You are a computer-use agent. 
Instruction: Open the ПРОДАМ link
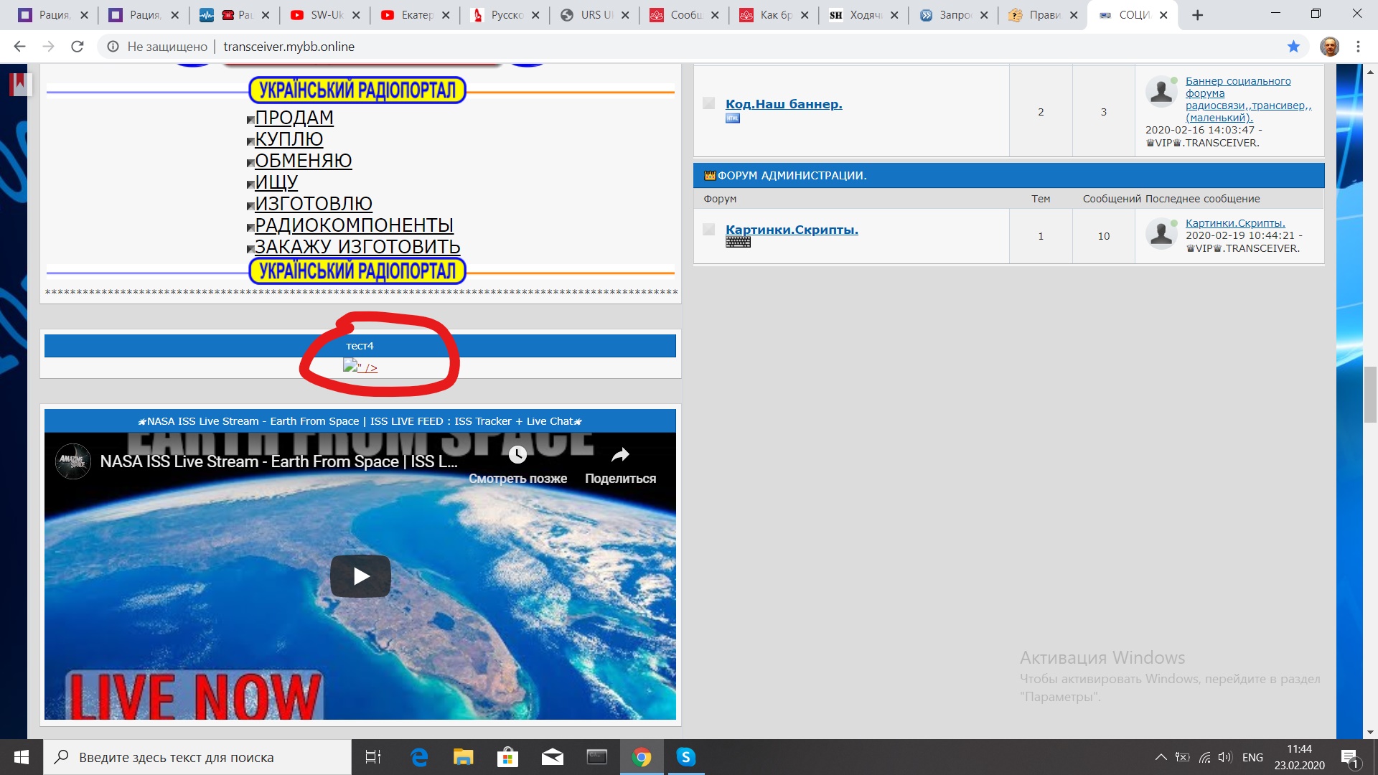click(294, 118)
